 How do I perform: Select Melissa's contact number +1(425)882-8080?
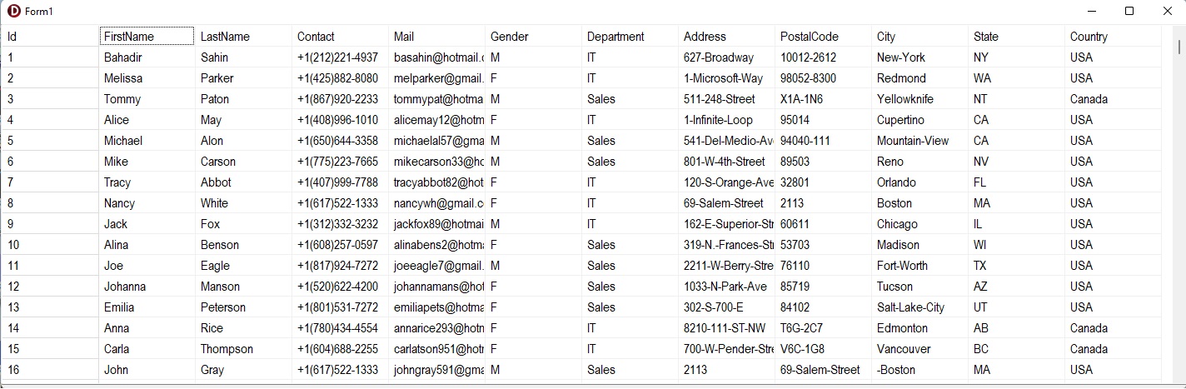pos(340,78)
